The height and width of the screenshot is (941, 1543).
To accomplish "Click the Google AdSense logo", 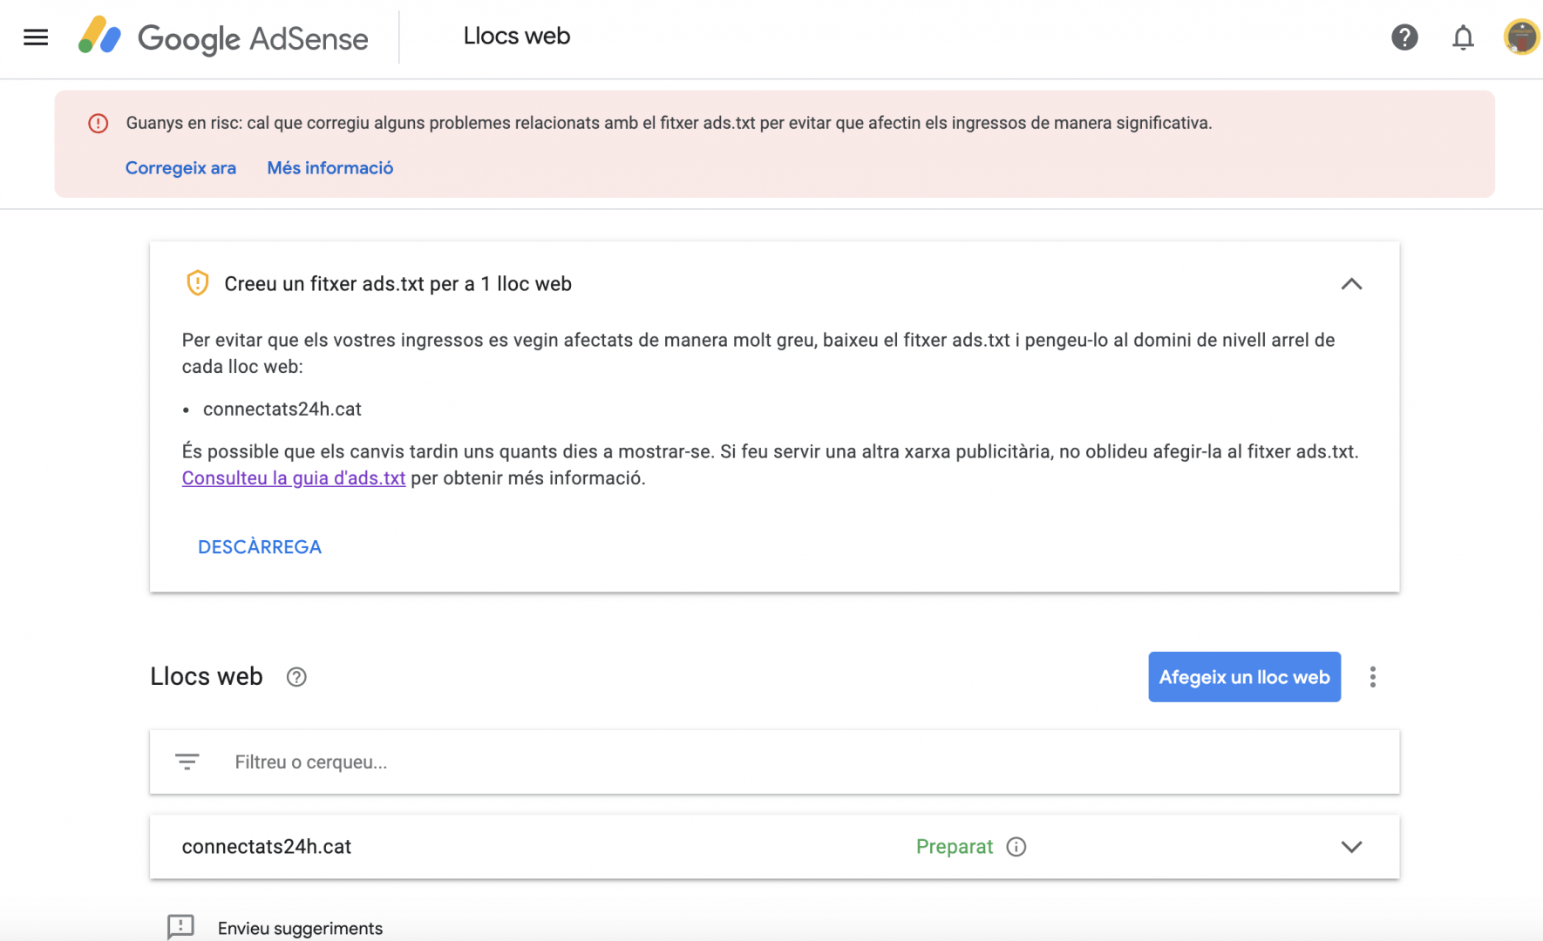I will (223, 37).
